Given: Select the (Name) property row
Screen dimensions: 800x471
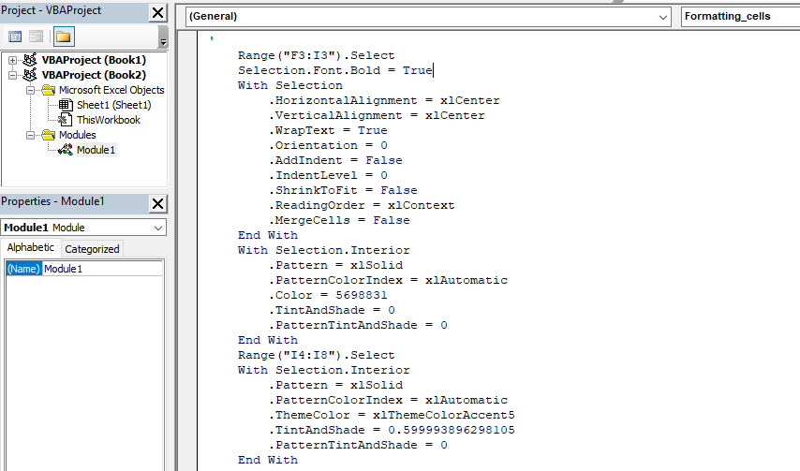Looking at the screenshot, I should (84, 269).
